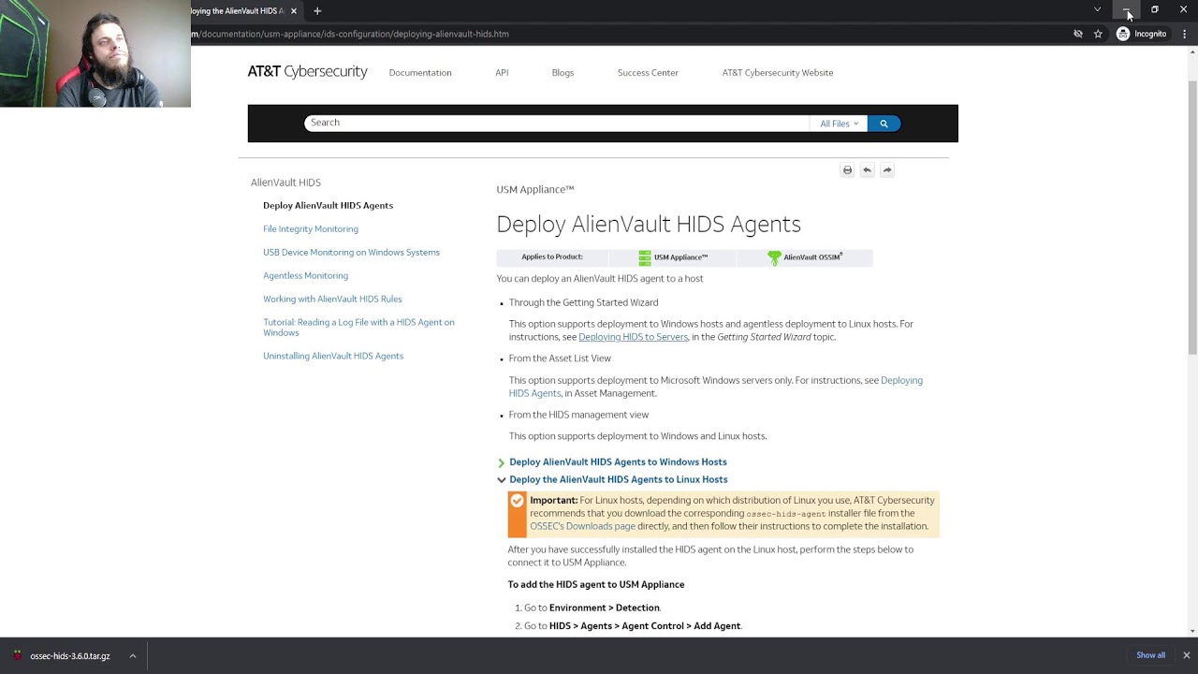Click the From the Asset List View bullet
1198x674 pixels.
pyautogui.click(x=560, y=359)
